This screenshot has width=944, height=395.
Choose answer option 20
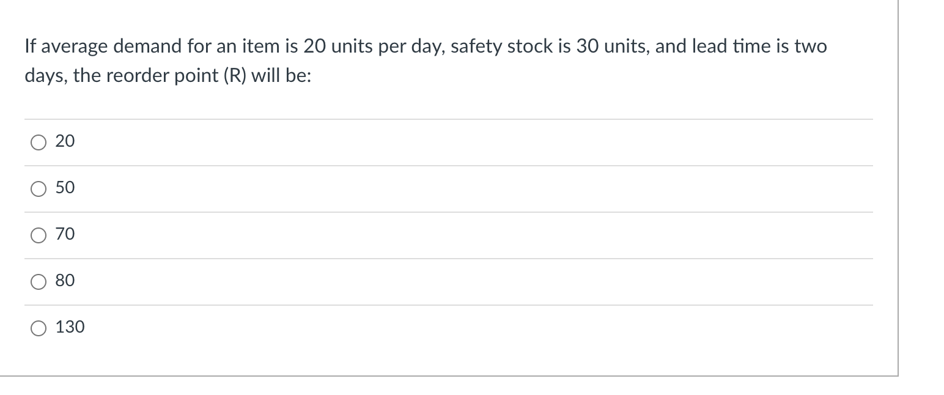(65, 141)
